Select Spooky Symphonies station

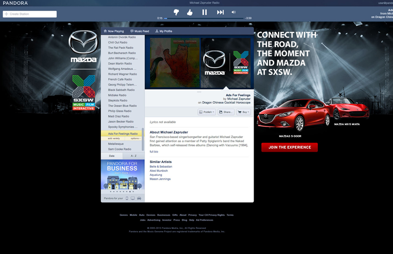tap(123, 127)
